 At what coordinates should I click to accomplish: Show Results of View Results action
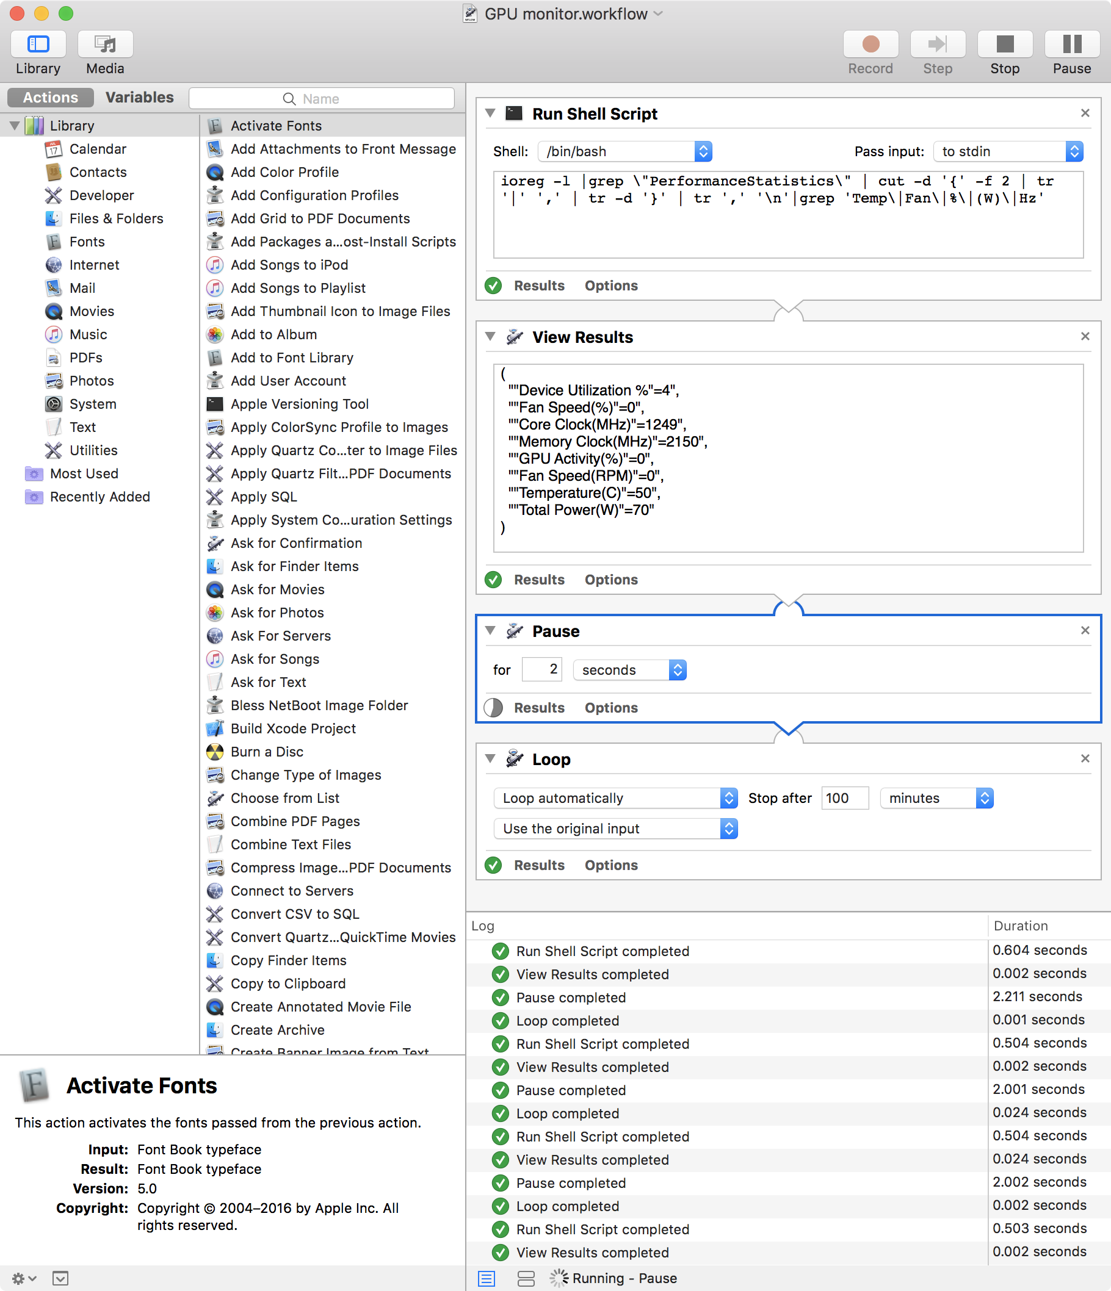[x=539, y=580]
